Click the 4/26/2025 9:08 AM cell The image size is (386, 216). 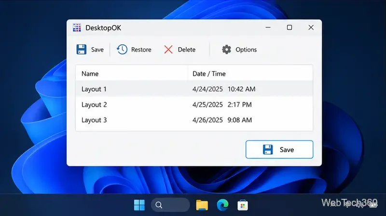point(222,120)
